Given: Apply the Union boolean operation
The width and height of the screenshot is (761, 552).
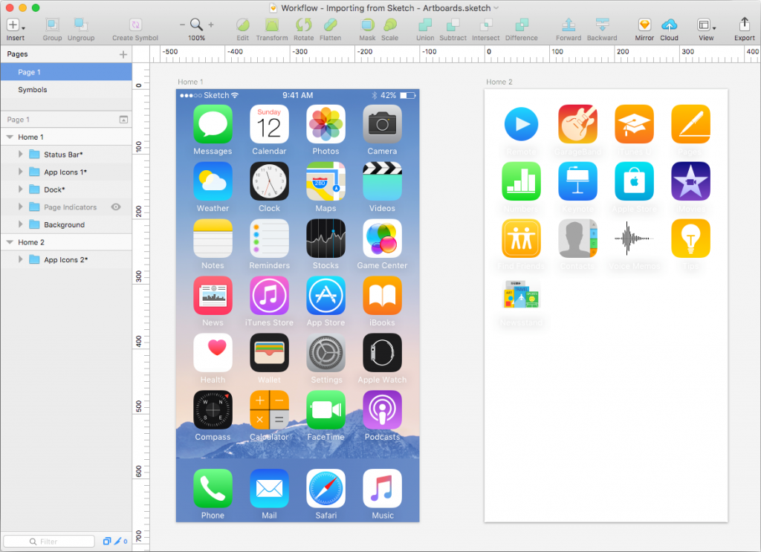Looking at the screenshot, I should 425,25.
